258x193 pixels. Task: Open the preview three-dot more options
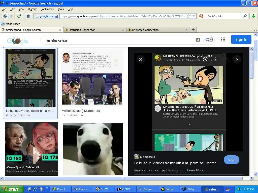pos(216,59)
